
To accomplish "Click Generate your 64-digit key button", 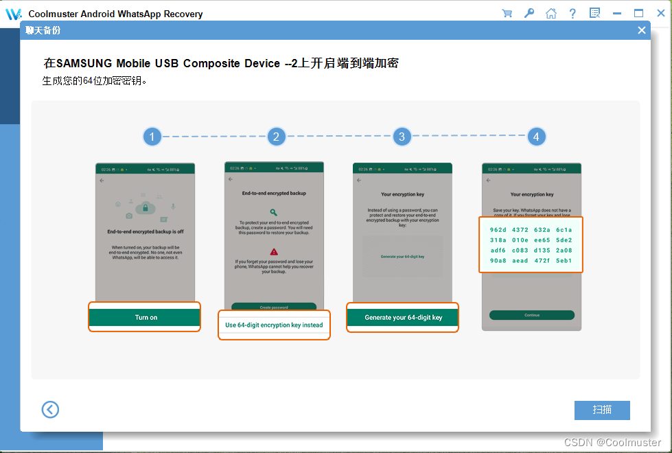I will [x=403, y=318].
